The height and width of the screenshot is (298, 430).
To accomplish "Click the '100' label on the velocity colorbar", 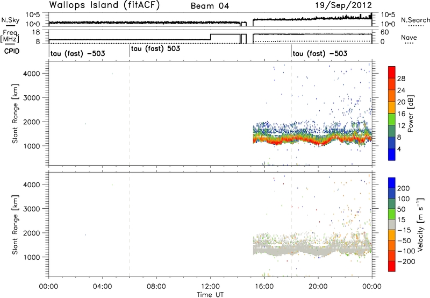I will (404, 199).
